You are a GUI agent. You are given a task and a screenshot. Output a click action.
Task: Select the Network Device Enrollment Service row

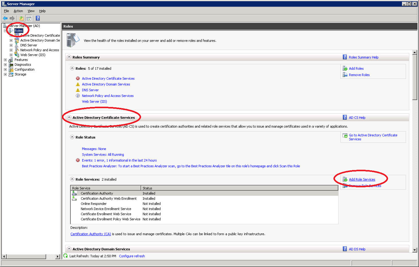click(x=204, y=209)
